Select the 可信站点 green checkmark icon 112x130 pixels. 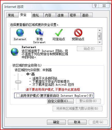pos(59,33)
